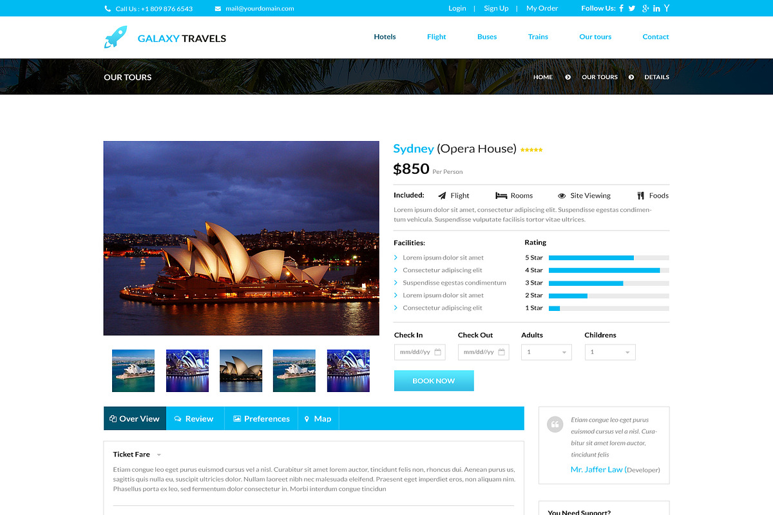Open the Y social icon in Follow Us
Viewport: 773px width, 515px height.
click(x=667, y=8)
